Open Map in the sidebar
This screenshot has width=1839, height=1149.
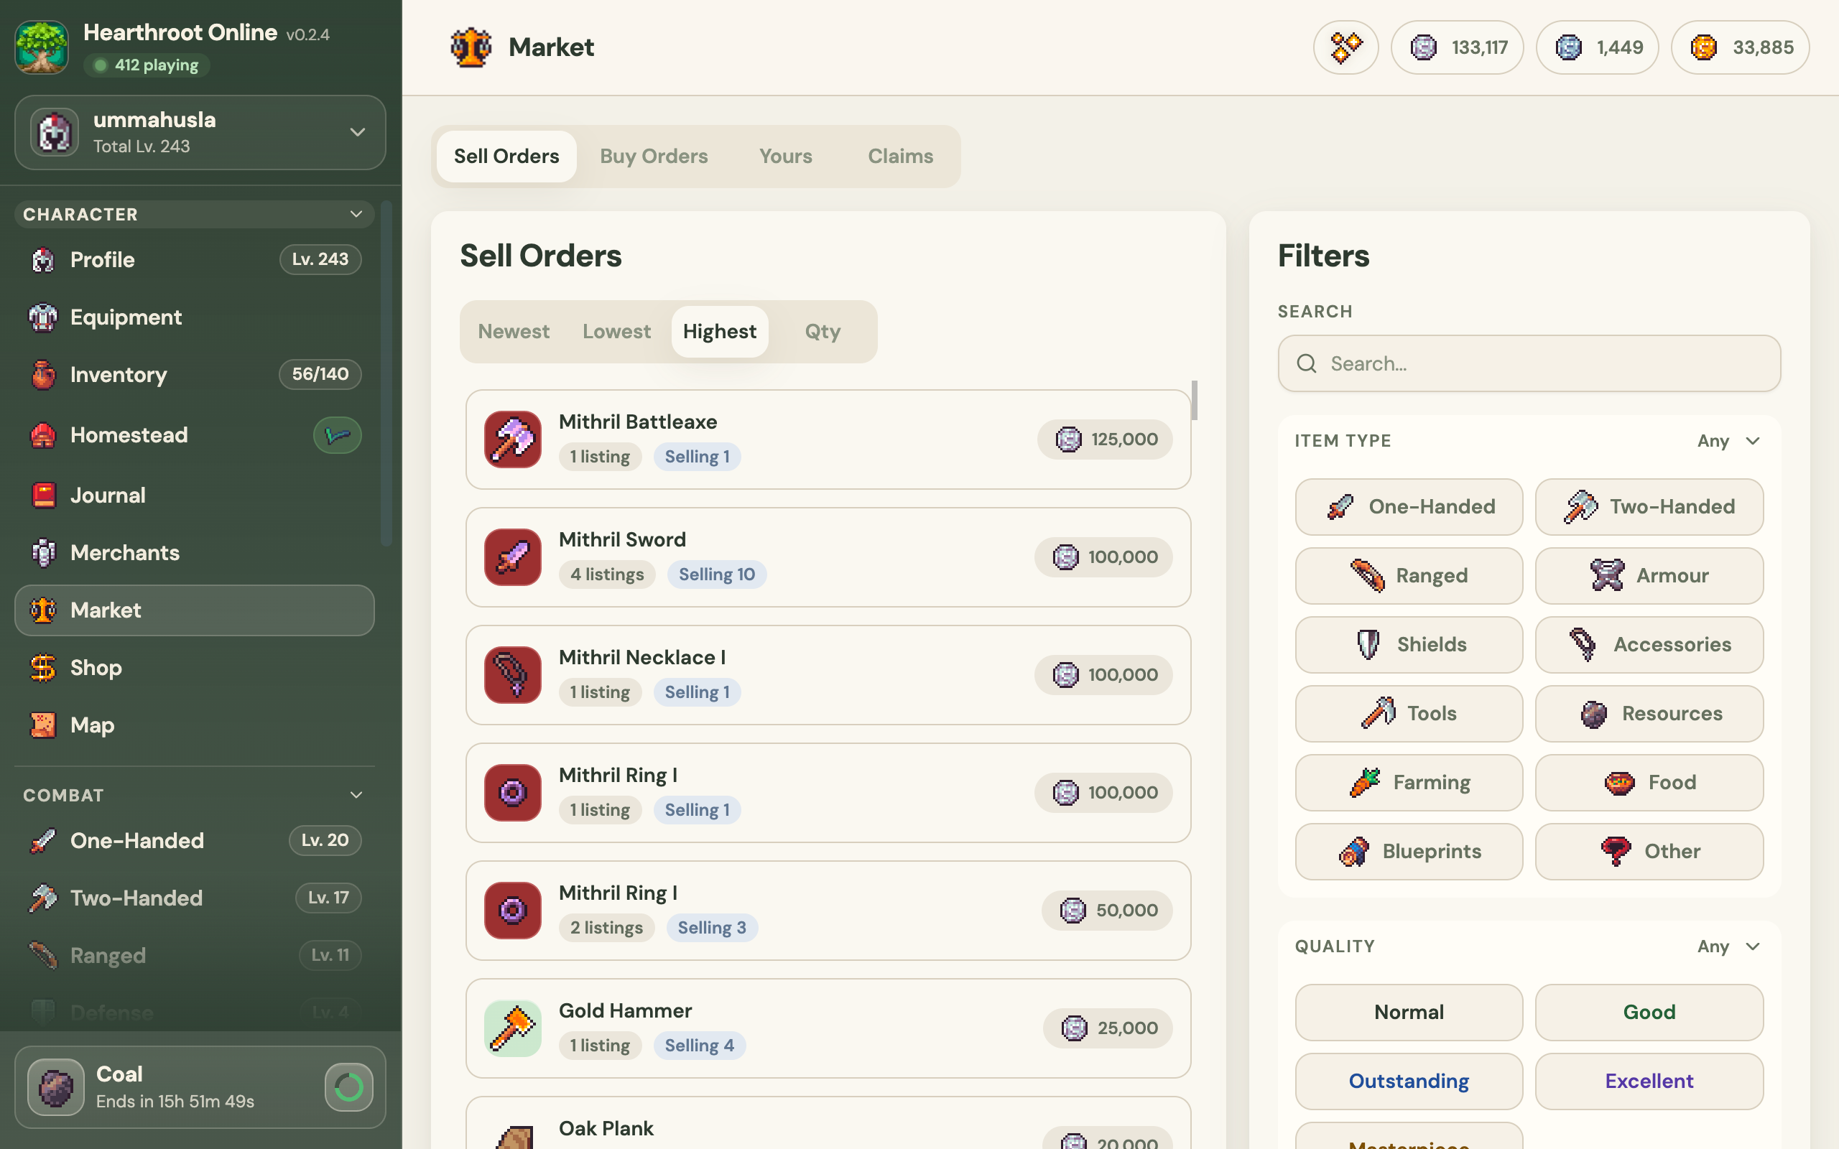pos(195,725)
